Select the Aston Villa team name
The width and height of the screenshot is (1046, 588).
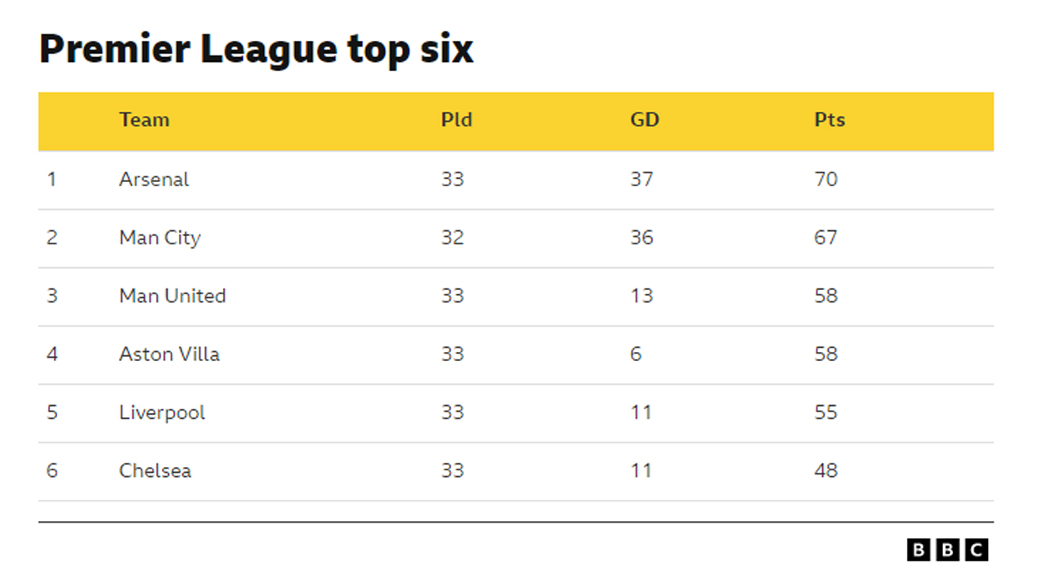point(169,354)
